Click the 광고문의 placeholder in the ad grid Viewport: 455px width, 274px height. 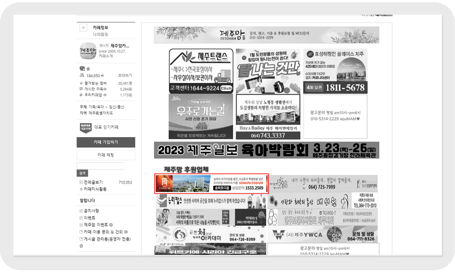pyautogui.click(x=335, y=117)
